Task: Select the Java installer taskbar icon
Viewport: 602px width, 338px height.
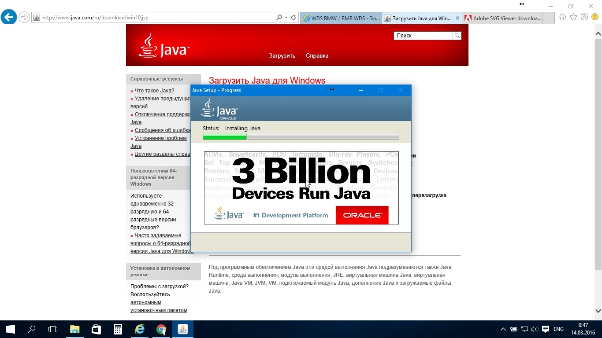Action: [x=182, y=329]
